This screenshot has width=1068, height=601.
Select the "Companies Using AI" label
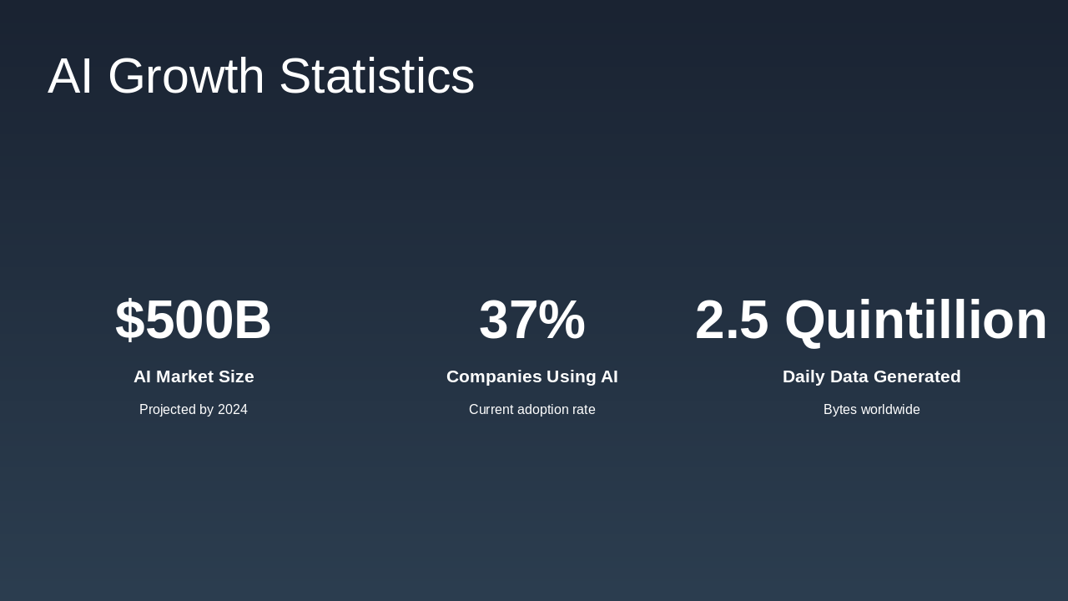[531, 376]
